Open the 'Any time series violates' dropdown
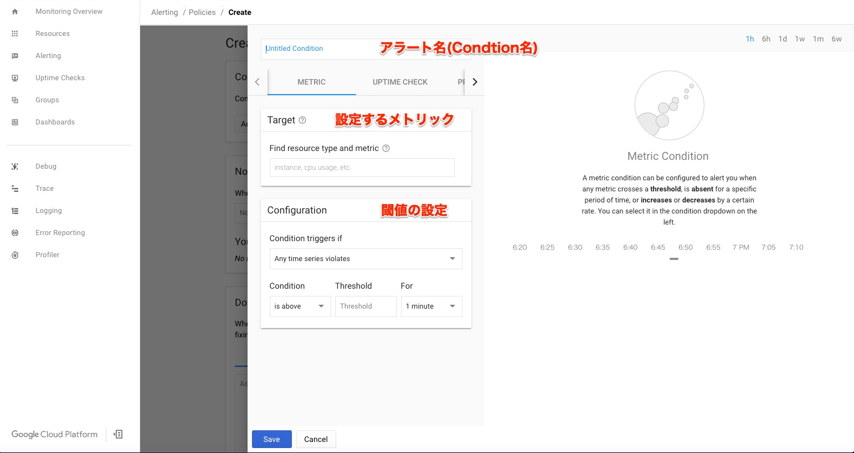The height and width of the screenshot is (453, 854). tap(365, 258)
